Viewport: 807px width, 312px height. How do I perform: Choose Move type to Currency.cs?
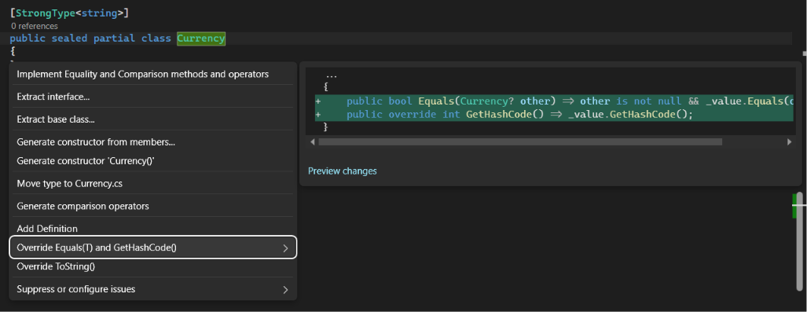click(153, 183)
